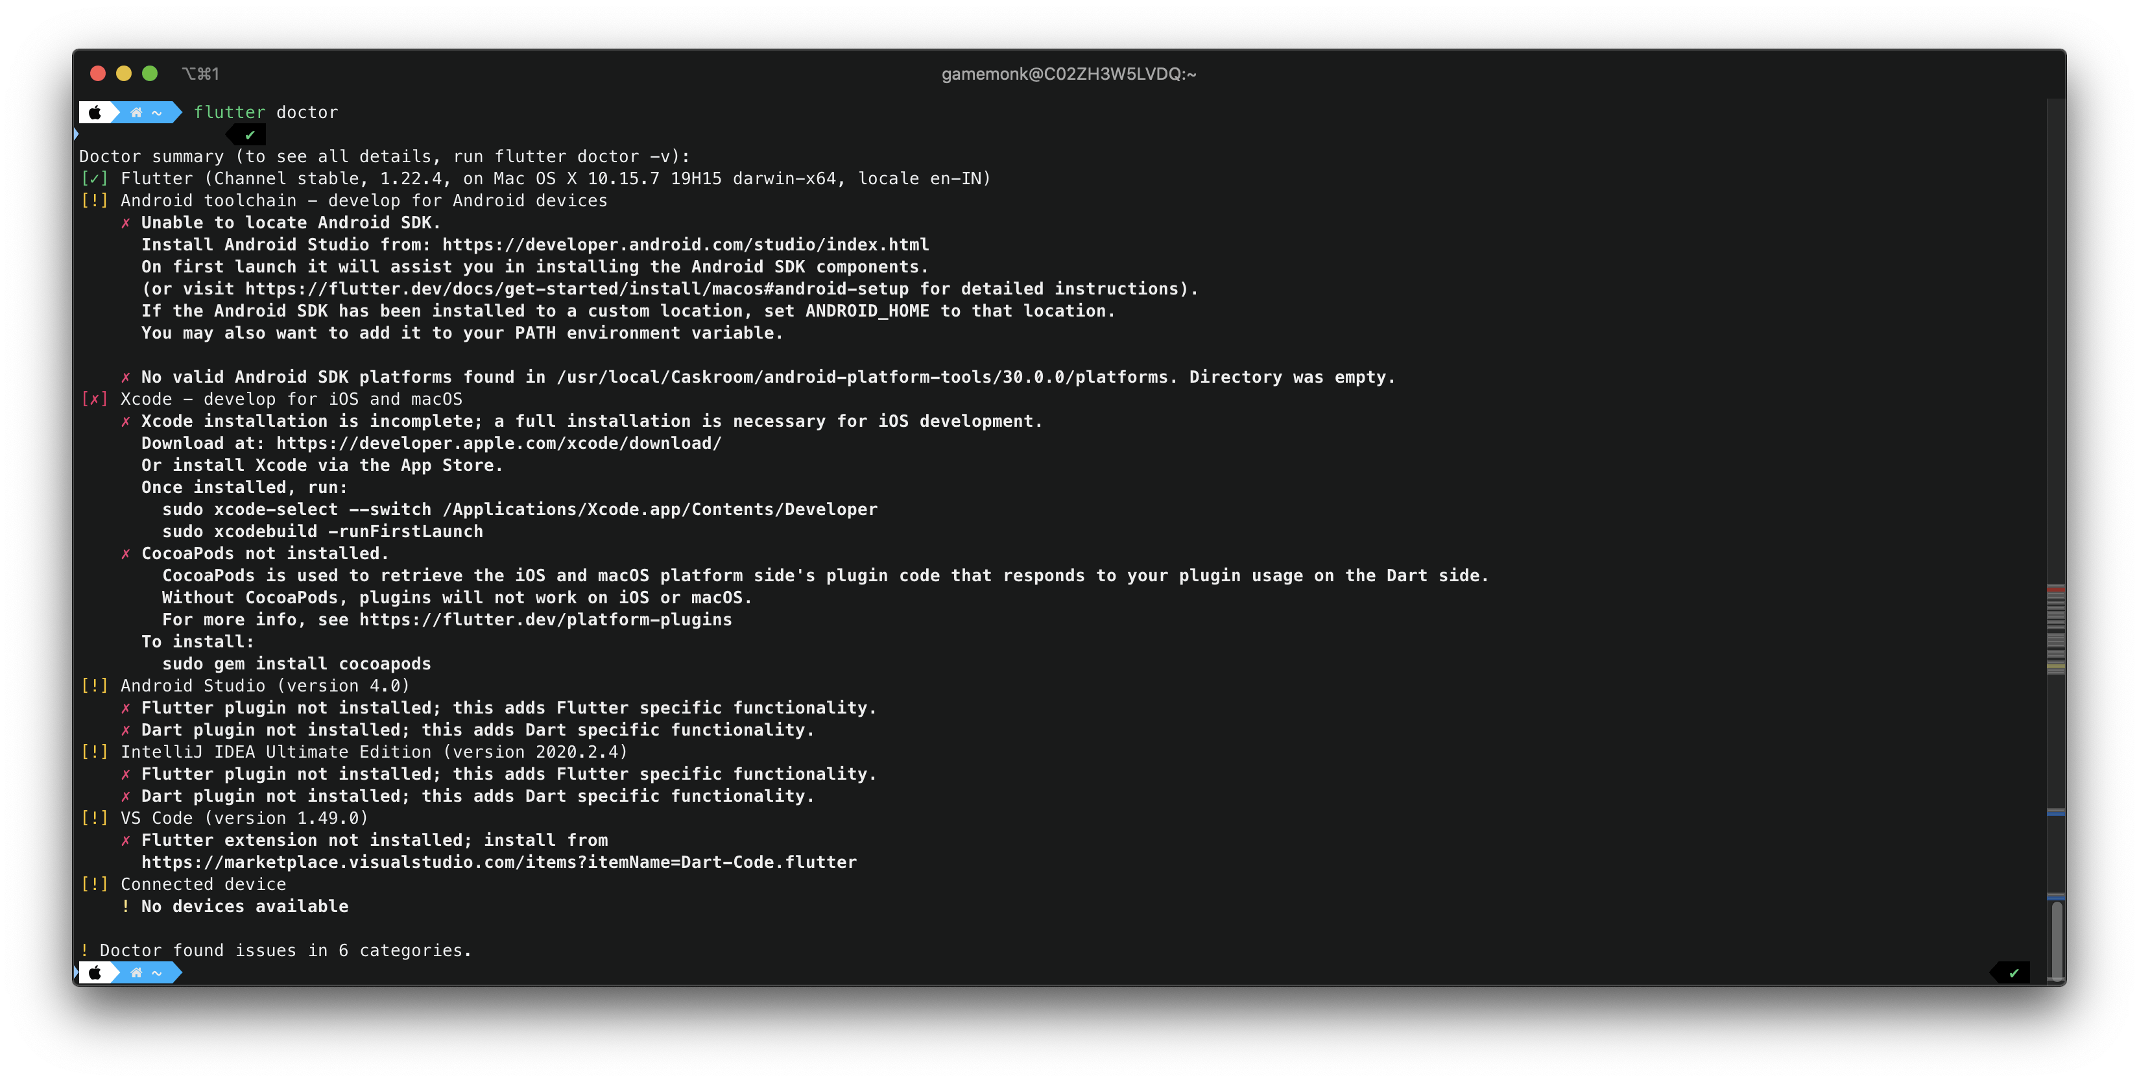Click the [!] marker on Android toolchain line
Viewport: 2139px width, 1082px height.
pos(95,200)
